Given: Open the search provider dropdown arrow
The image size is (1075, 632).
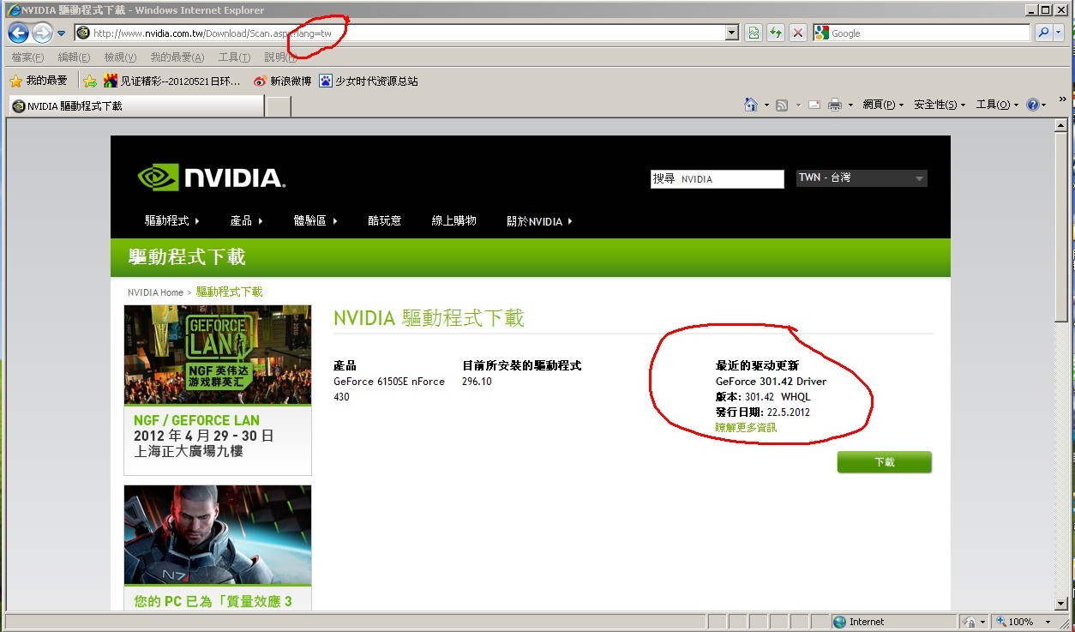Looking at the screenshot, I should click(x=1059, y=33).
